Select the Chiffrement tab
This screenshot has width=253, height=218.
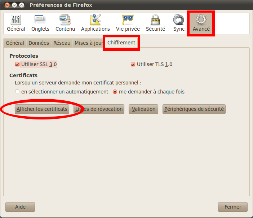point(121,43)
